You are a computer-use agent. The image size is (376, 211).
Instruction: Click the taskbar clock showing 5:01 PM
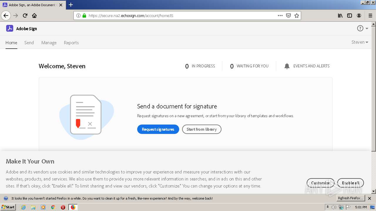pos(361,207)
